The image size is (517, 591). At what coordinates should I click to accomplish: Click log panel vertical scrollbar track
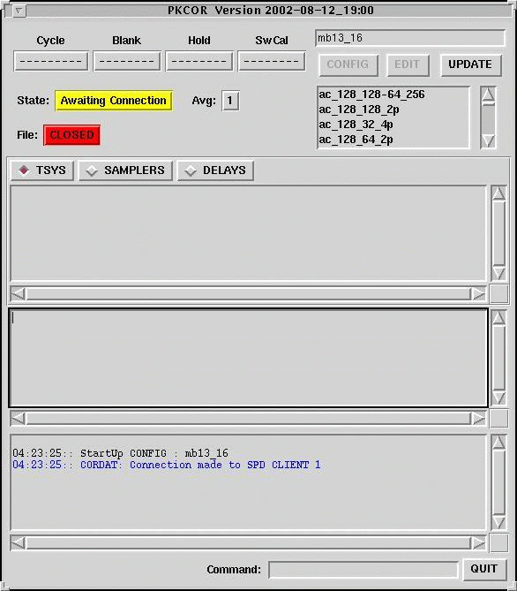[x=499, y=482]
